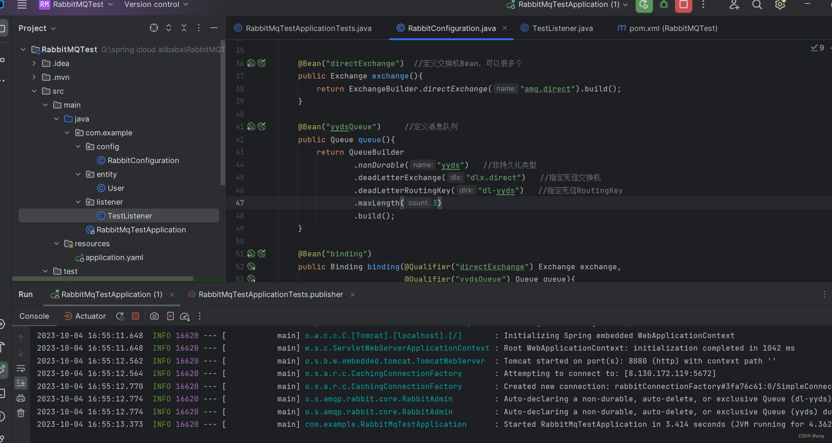
Task: Rerun RabbitMqTestApplication from the top toolbar
Action: [644, 5]
